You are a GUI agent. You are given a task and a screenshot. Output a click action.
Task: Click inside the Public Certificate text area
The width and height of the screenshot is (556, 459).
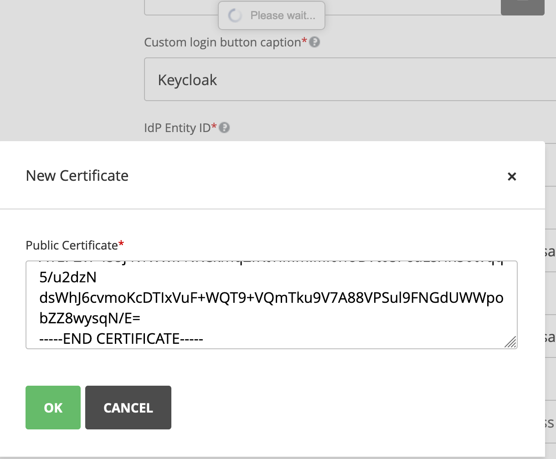[x=272, y=305]
